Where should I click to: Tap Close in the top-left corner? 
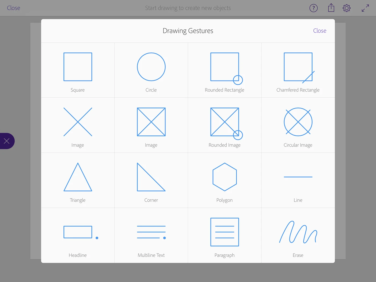click(x=13, y=8)
